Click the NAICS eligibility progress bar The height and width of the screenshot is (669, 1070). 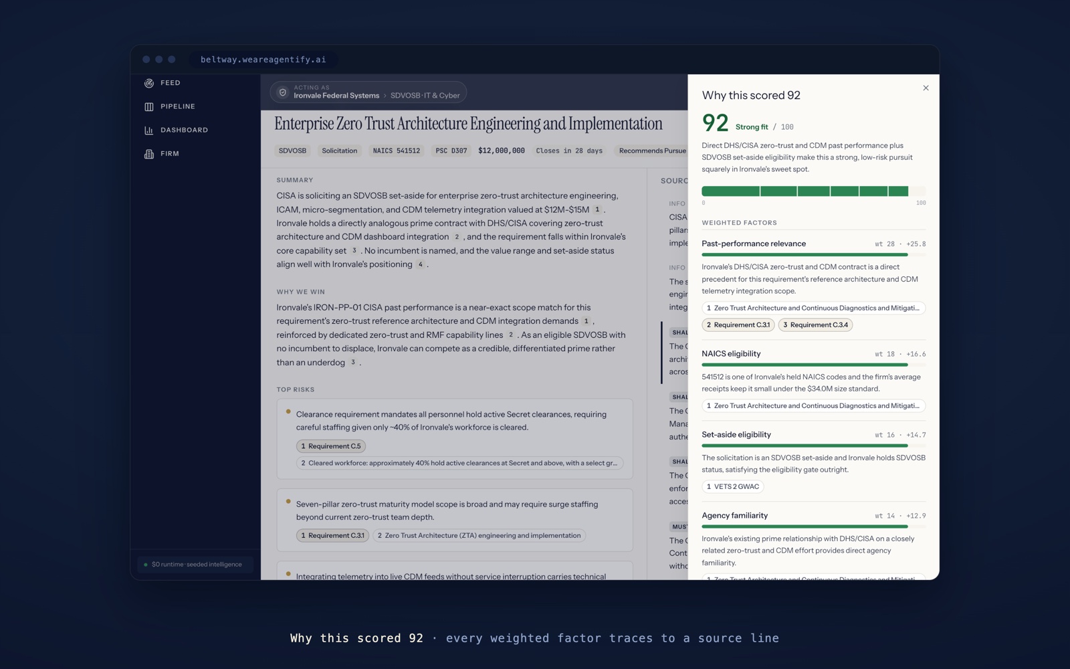point(814,365)
